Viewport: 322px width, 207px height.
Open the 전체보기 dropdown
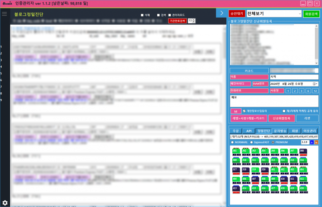[274, 14]
